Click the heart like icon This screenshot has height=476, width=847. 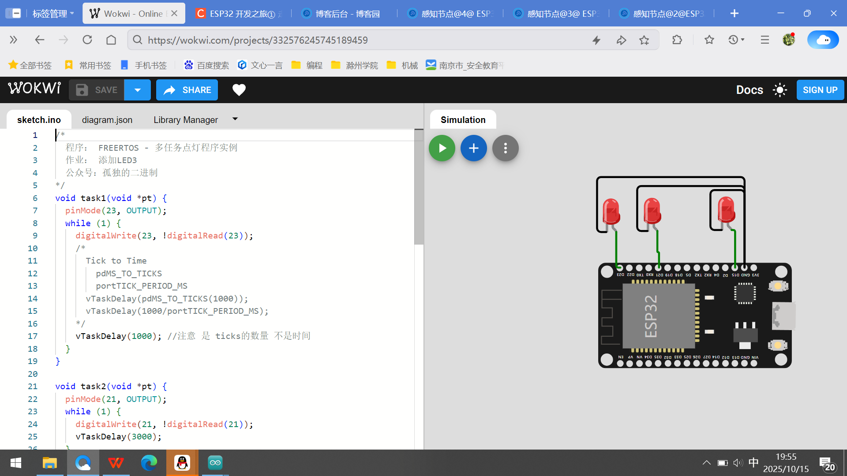[x=239, y=90]
